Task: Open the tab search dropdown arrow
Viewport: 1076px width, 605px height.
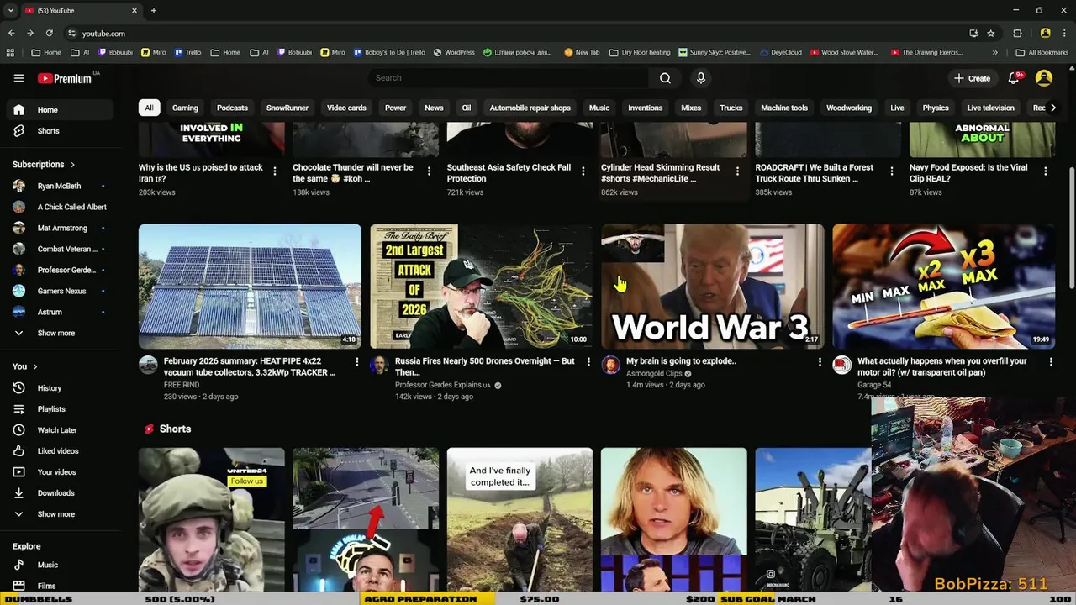Action: 10,10
